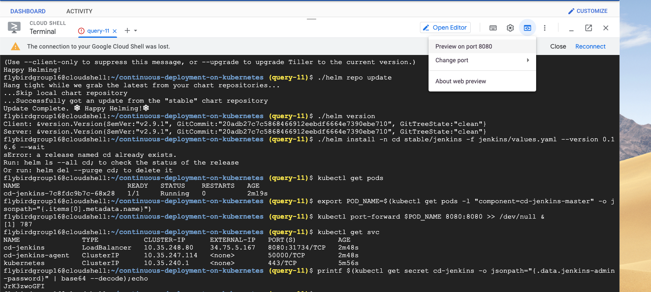This screenshot has height=292, width=651.
Task: Click the decoded password JrK3zwoGFI
Action: click(x=24, y=286)
